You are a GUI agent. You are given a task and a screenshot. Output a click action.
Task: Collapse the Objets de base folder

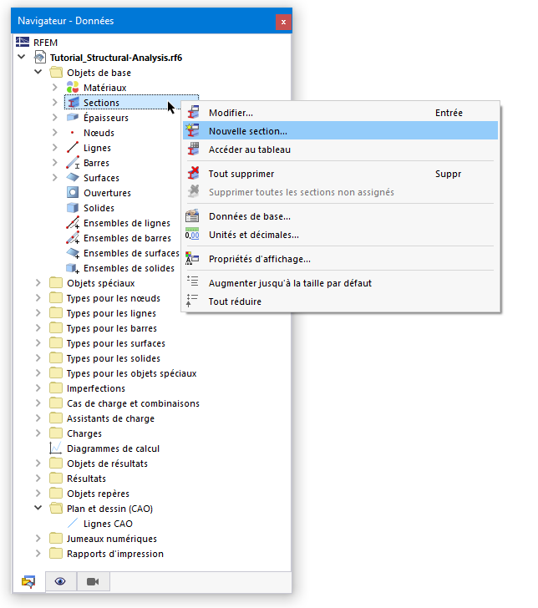38,72
